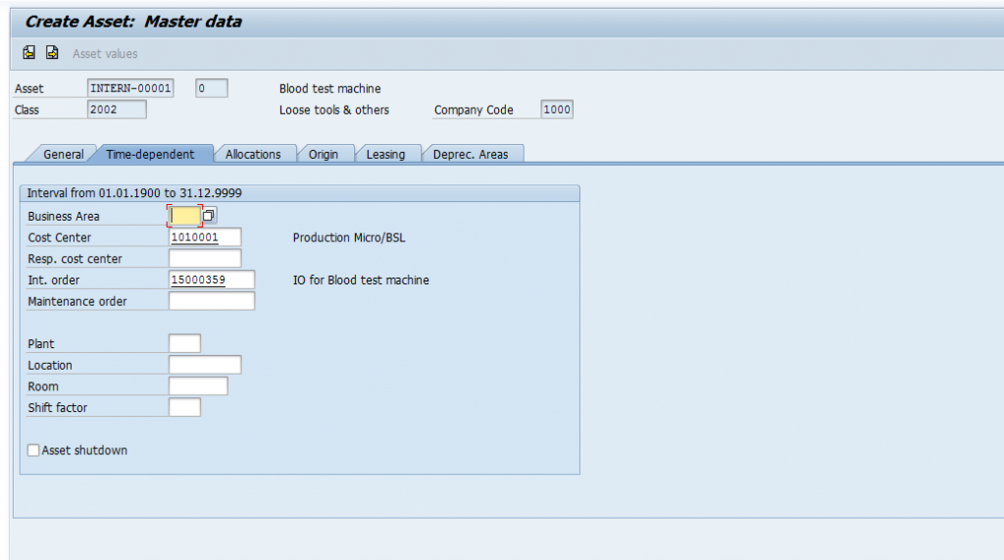Click the Location input field
This screenshot has height=560, width=1004.
click(x=205, y=365)
